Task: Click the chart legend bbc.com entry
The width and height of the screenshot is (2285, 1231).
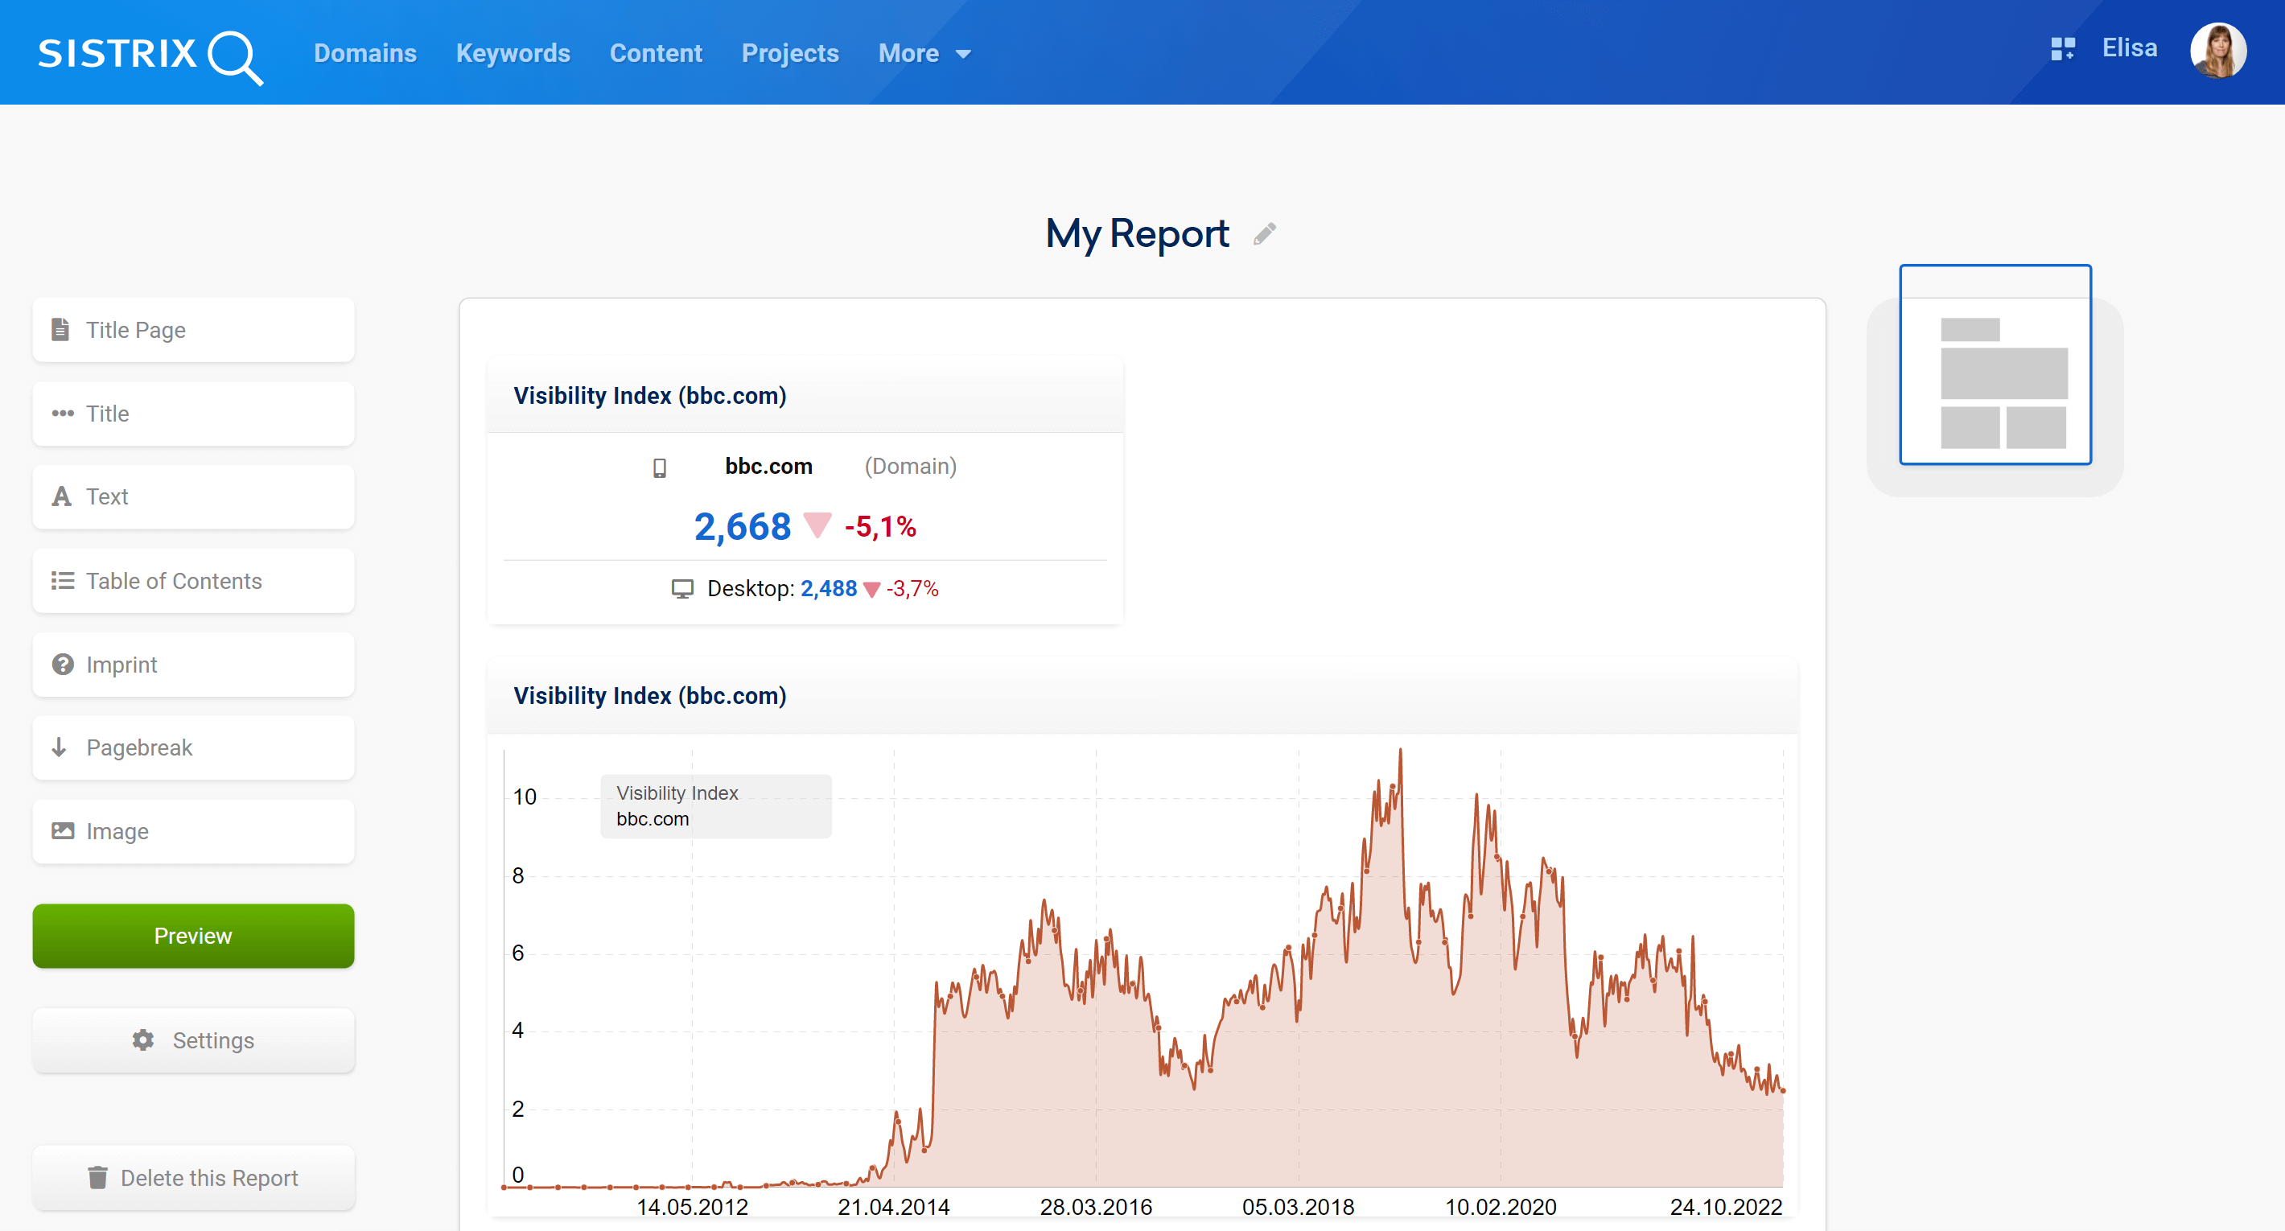Action: tap(652, 818)
